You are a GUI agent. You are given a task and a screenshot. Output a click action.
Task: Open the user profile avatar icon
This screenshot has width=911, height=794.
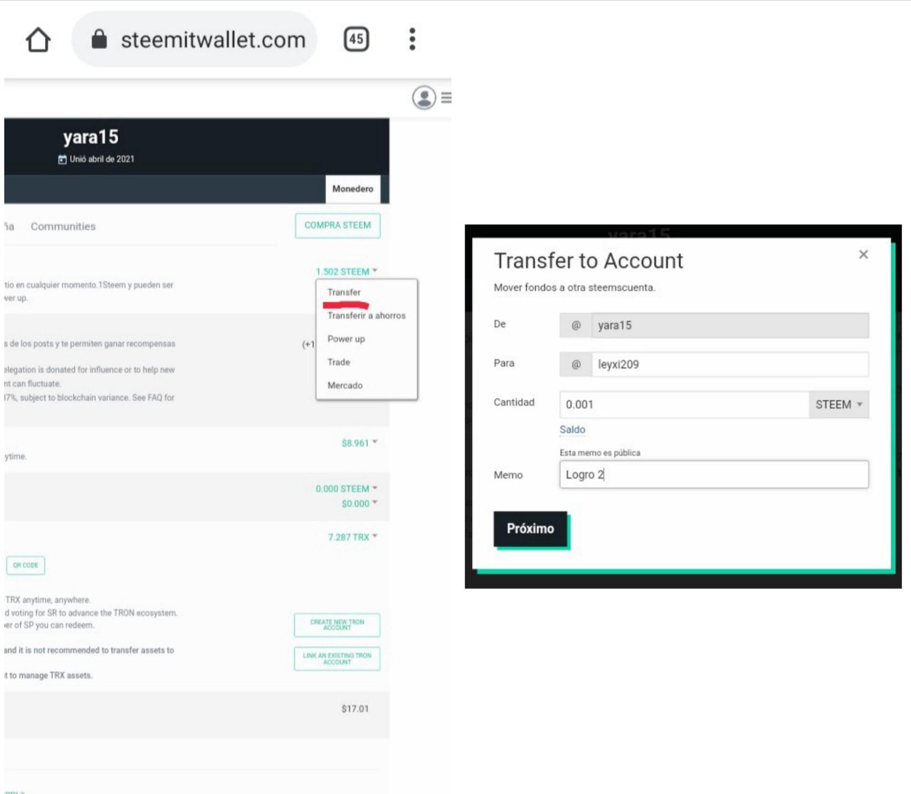[424, 98]
